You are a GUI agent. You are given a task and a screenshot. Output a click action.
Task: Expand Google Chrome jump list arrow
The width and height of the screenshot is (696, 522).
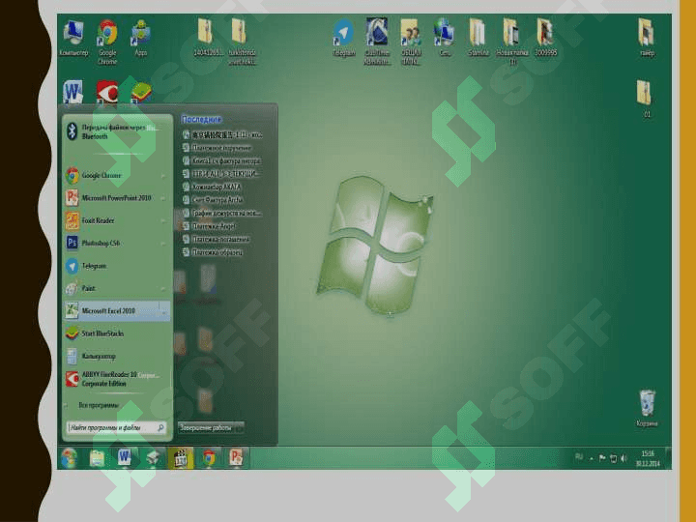pyautogui.click(x=163, y=176)
